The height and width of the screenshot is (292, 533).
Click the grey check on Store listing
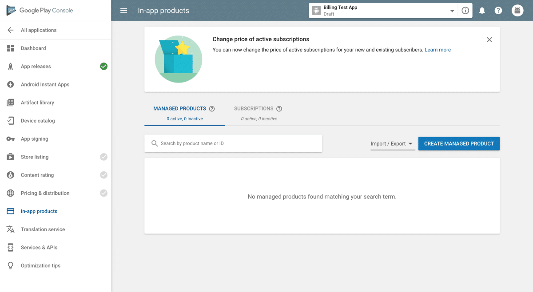click(x=103, y=157)
